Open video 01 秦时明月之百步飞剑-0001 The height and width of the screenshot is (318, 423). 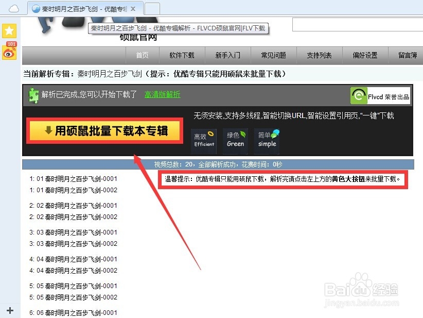coord(74,179)
